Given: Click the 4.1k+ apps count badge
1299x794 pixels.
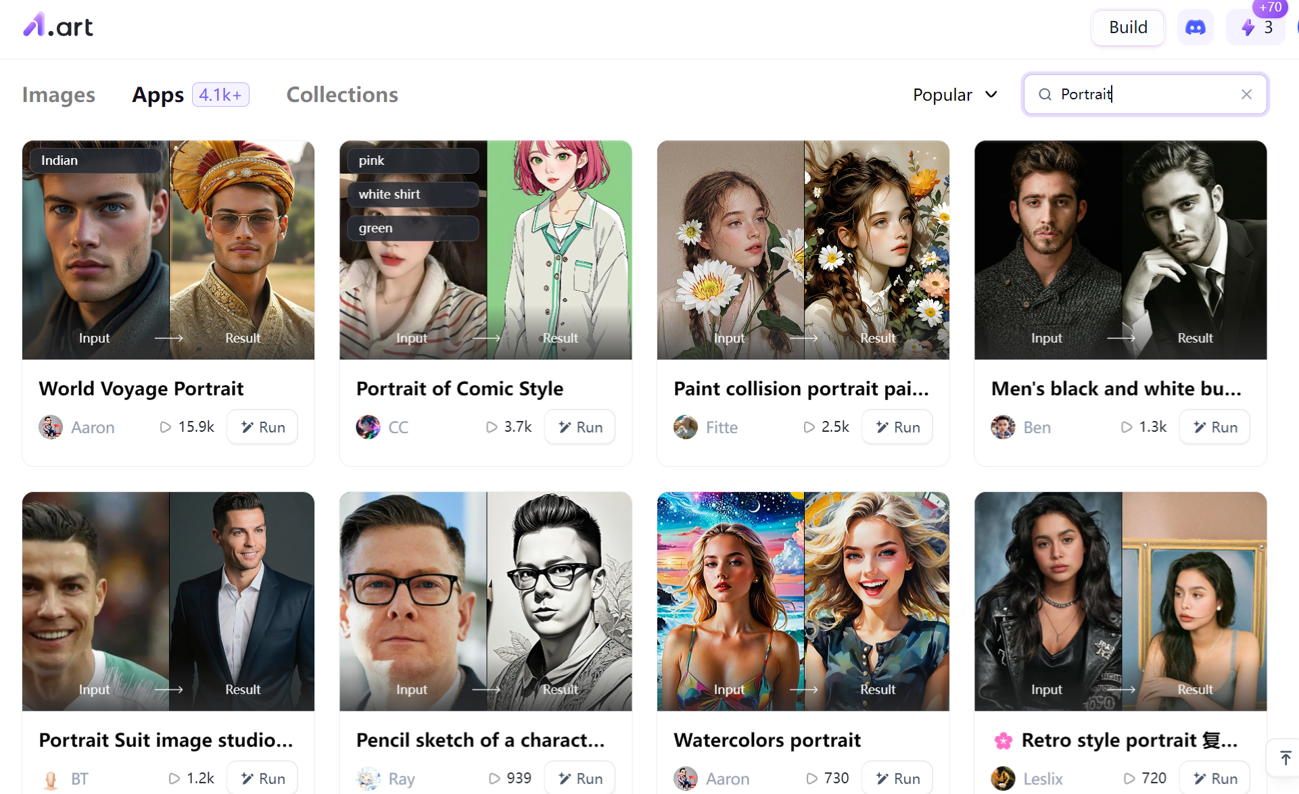Looking at the screenshot, I should click(220, 95).
